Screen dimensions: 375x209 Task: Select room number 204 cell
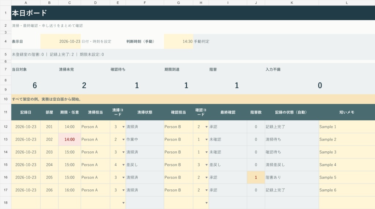tap(49, 165)
